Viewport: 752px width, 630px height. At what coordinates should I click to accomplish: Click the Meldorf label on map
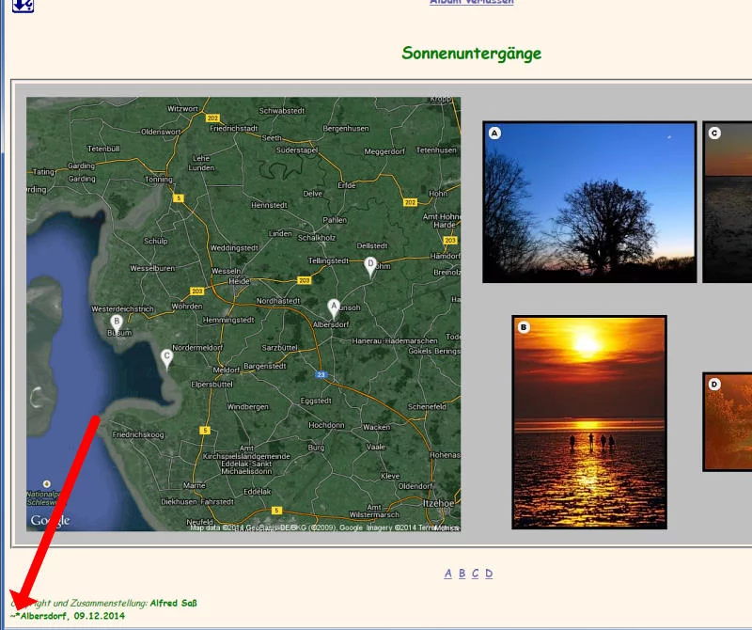click(226, 370)
